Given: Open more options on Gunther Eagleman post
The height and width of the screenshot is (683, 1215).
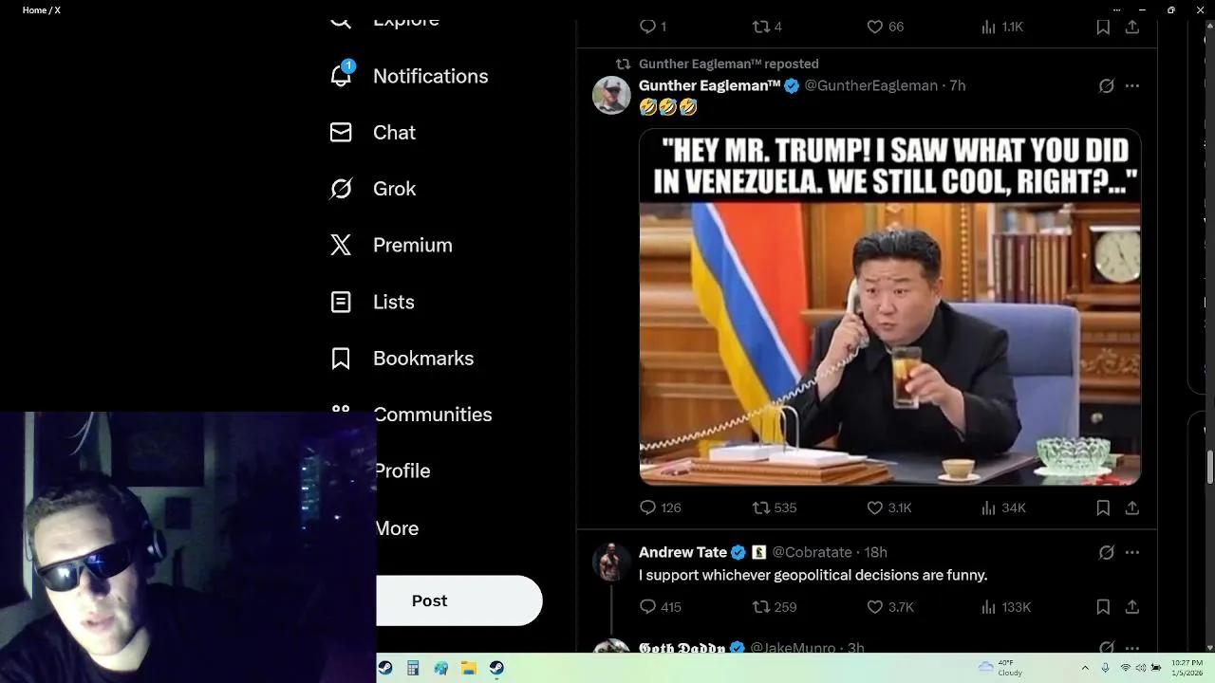Looking at the screenshot, I should point(1131,85).
